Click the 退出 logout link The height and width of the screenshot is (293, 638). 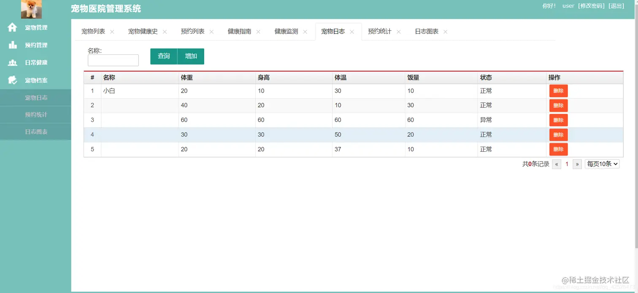(x=616, y=6)
